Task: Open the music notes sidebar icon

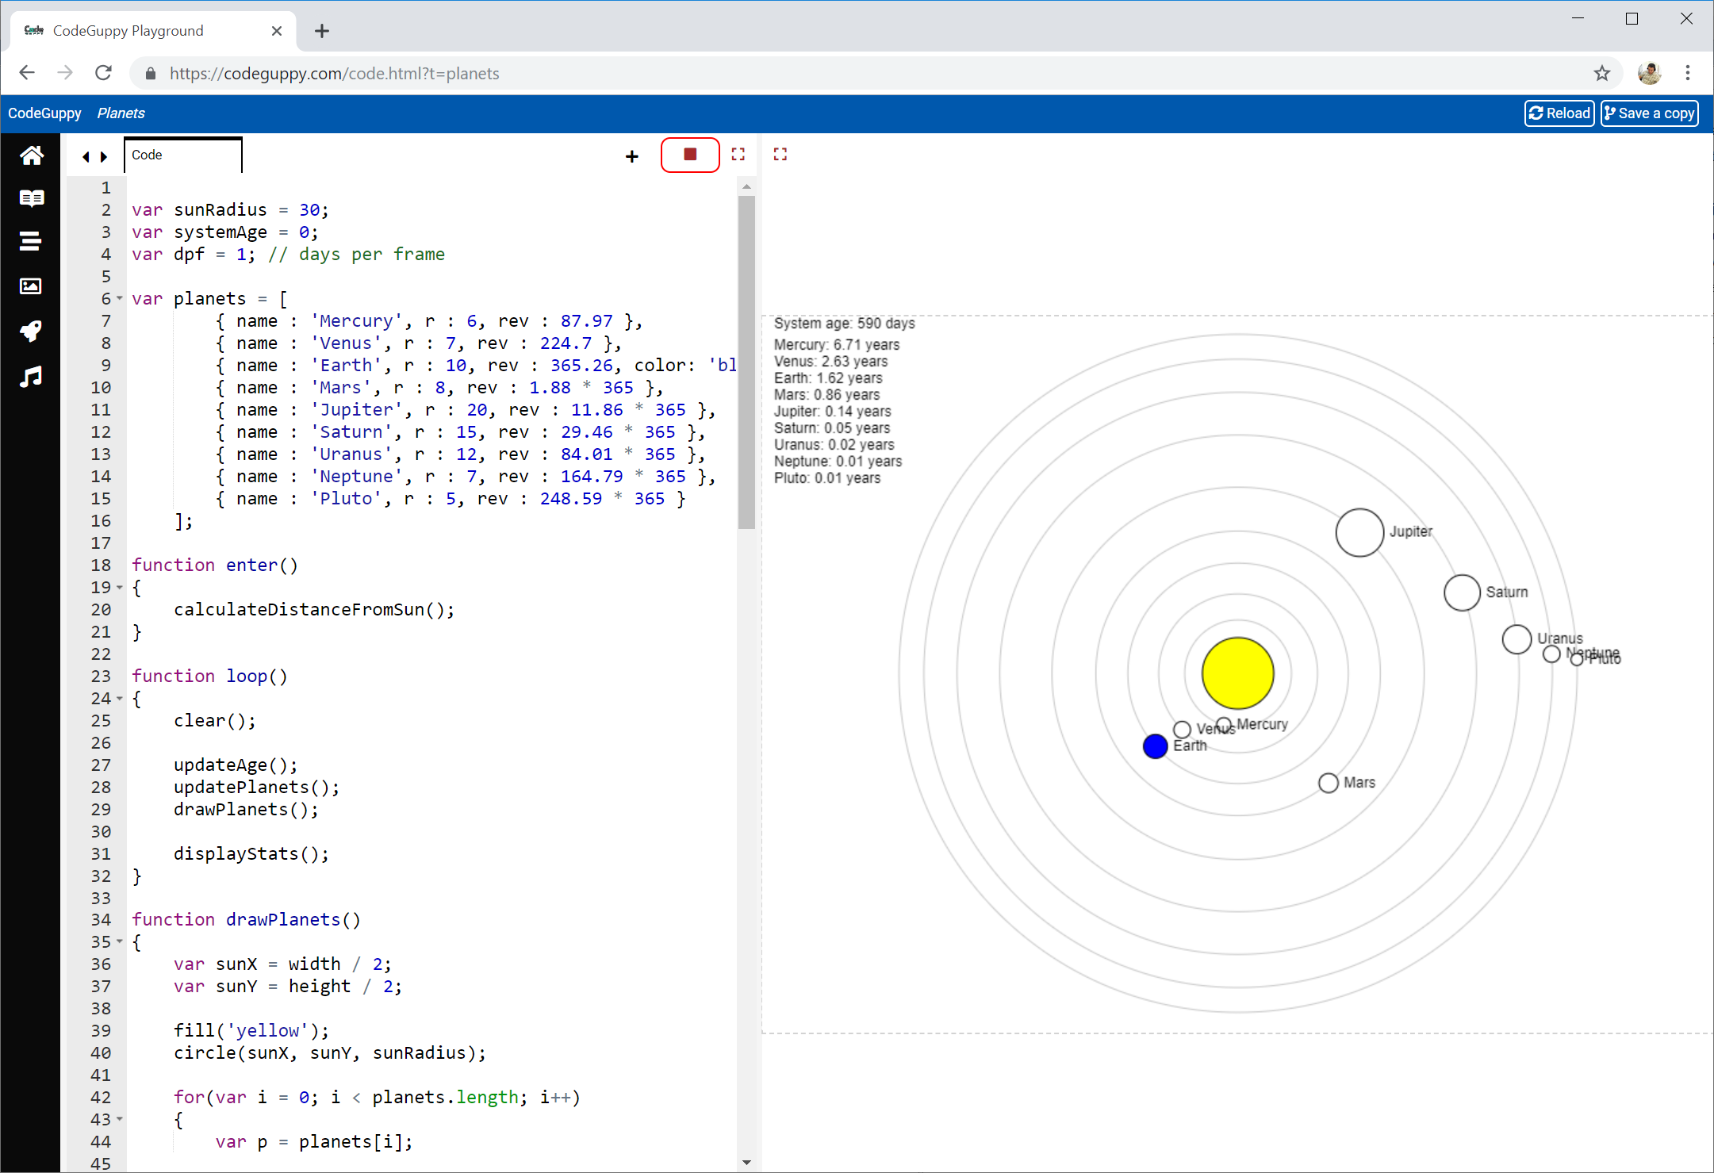Action: point(31,377)
